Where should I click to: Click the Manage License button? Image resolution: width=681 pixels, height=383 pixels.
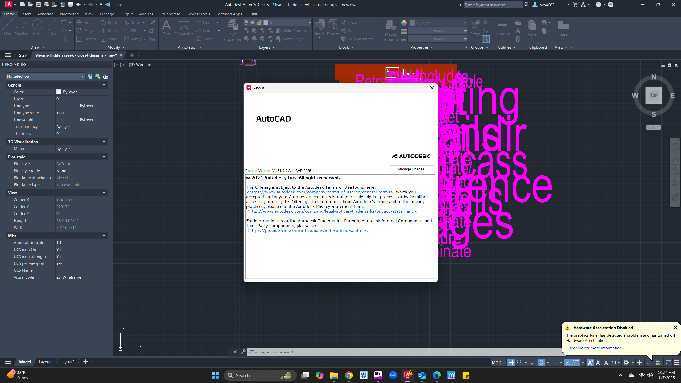pos(412,169)
